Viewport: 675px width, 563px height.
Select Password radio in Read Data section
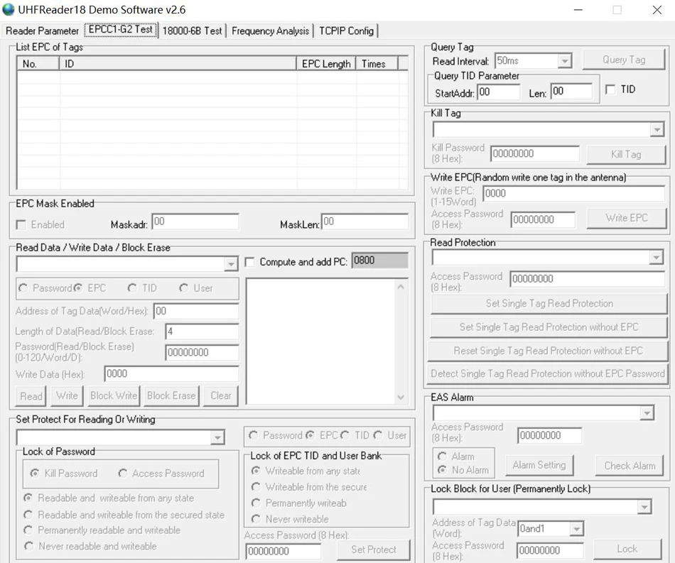(x=23, y=288)
